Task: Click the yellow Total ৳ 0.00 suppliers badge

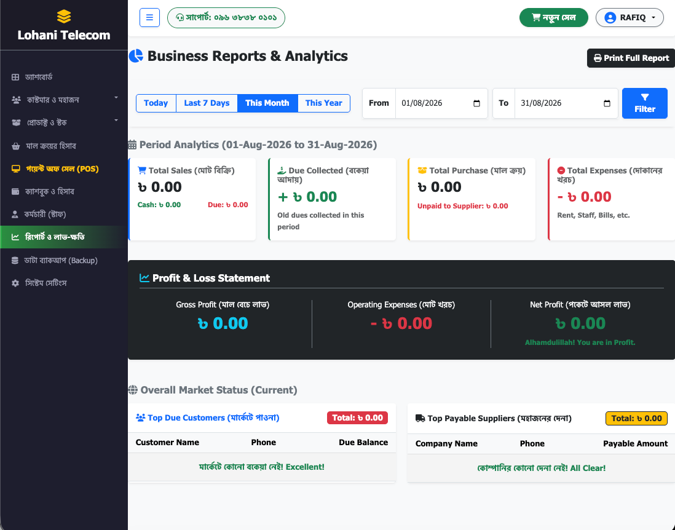Action: click(636, 419)
